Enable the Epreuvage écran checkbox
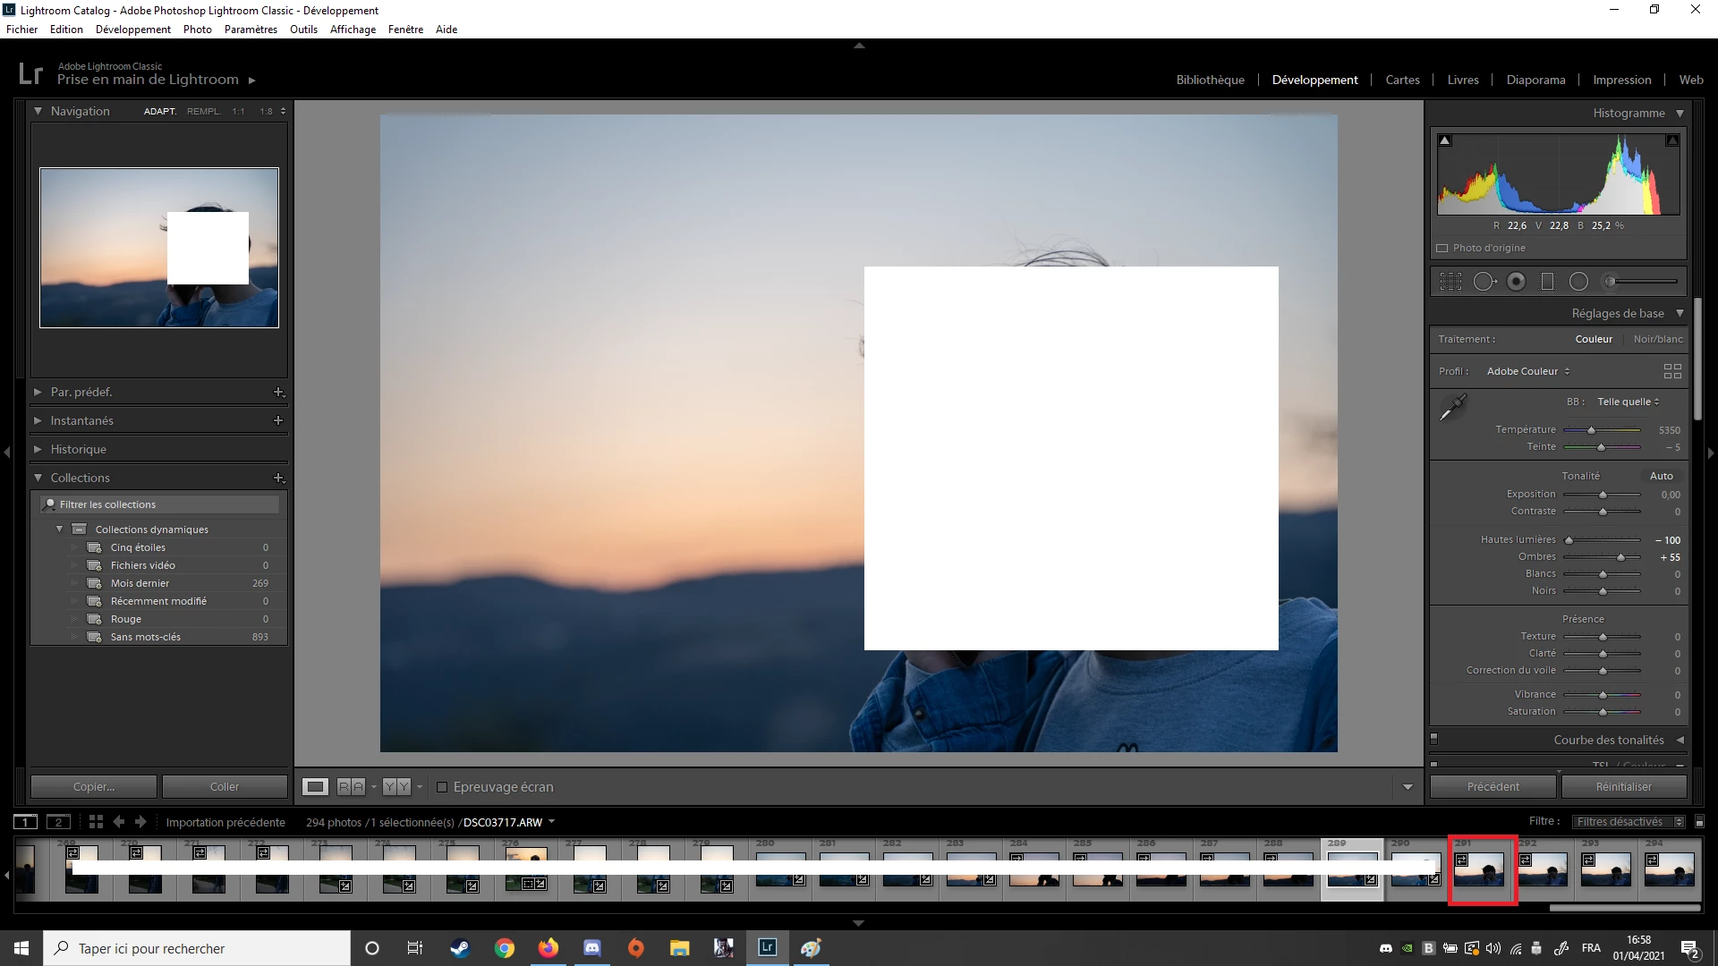1718x966 pixels. [442, 787]
